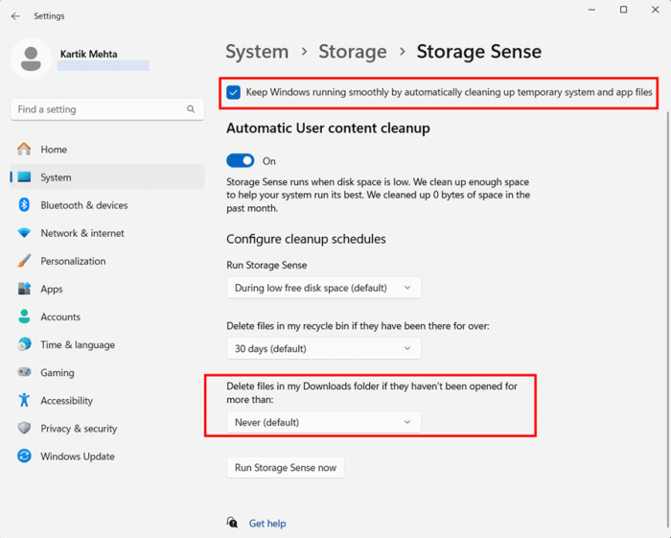Click the Get help headset icon
This screenshot has height=538, width=671.
coord(232,523)
